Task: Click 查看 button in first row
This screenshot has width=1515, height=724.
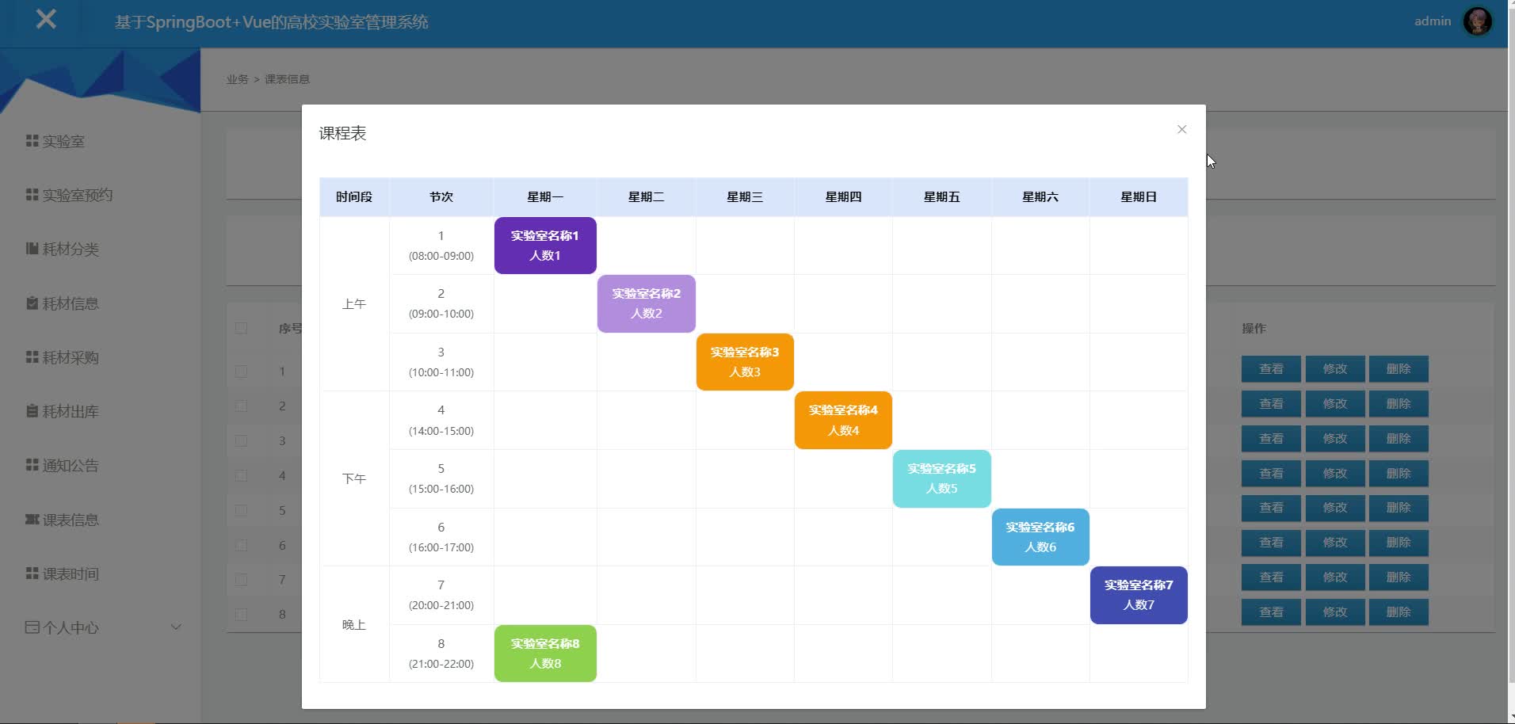Action: [x=1271, y=369]
